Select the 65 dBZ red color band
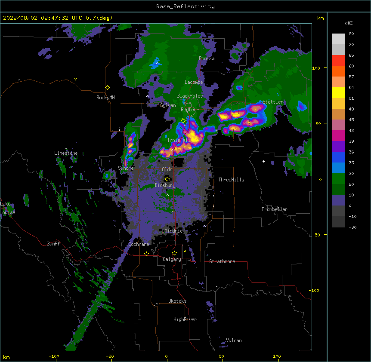Screen dimensions: 371x362 point(338,61)
